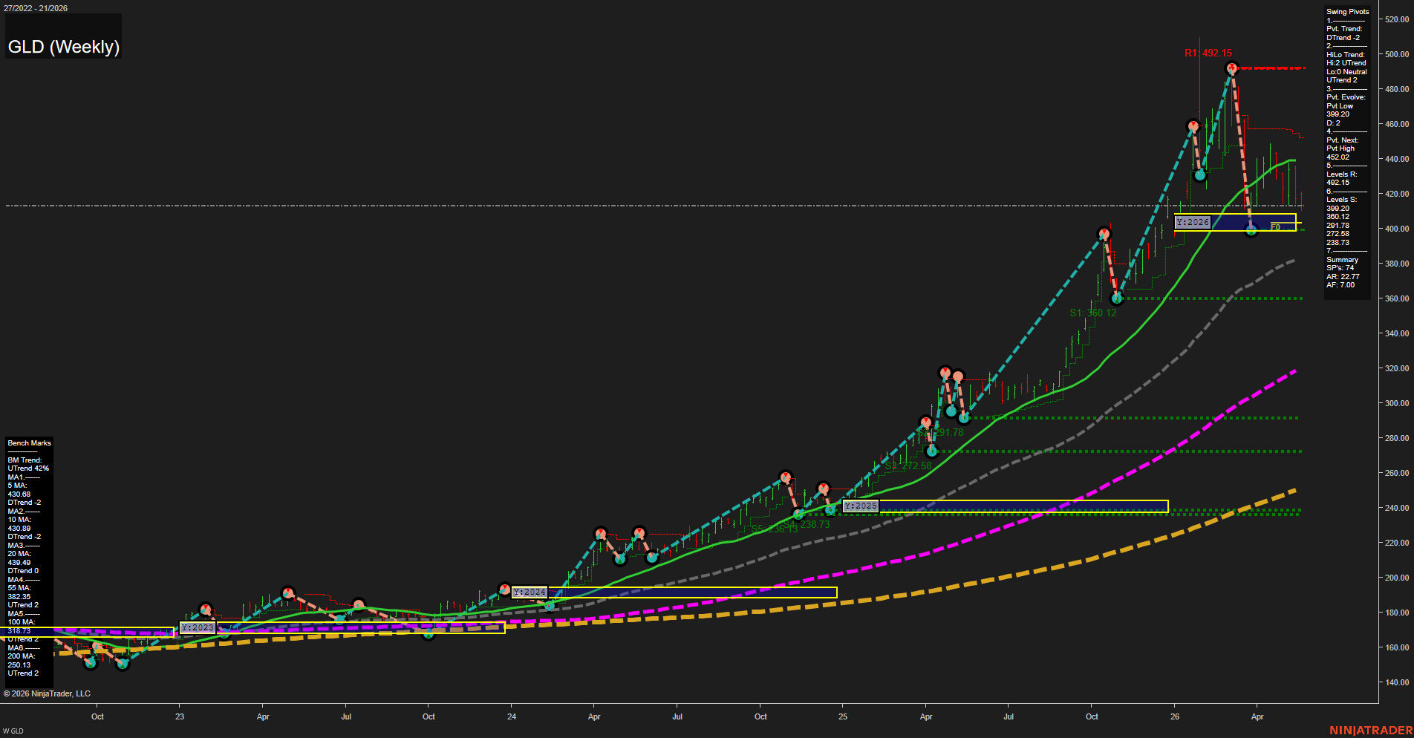Click the F0 label in 2026 box
The height and width of the screenshot is (738, 1414).
pyautogui.click(x=1275, y=227)
